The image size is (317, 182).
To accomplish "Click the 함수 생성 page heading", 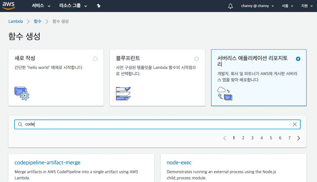I will pyautogui.click(x=24, y=36).
